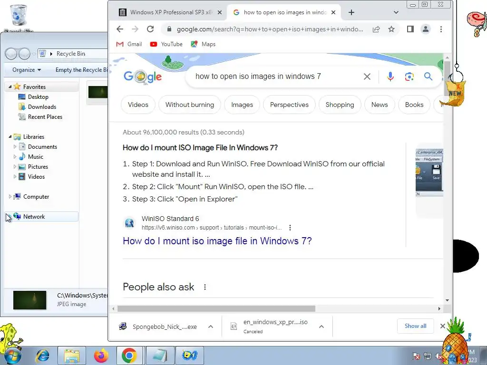This screenshot has height=365, width=487.
Task: Close the downloads bar
Action: pyautogui.click(x=443, y=326)
